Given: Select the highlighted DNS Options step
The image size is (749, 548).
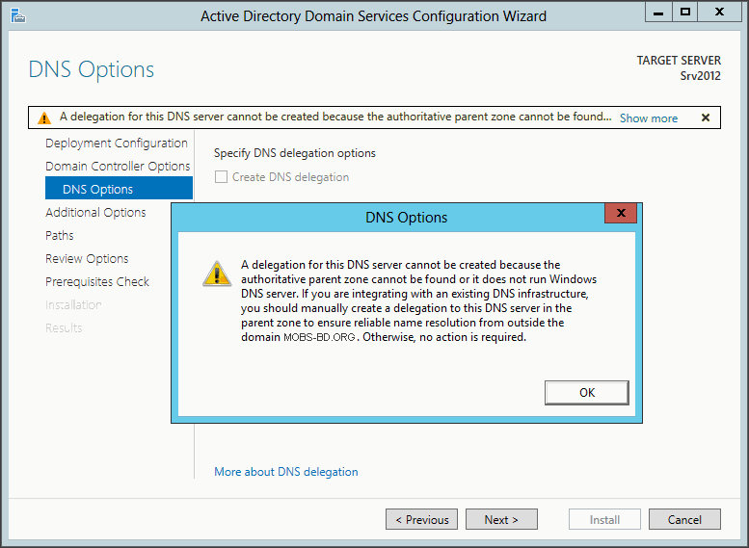Looking at the screenshot, I should pos(119,188).
